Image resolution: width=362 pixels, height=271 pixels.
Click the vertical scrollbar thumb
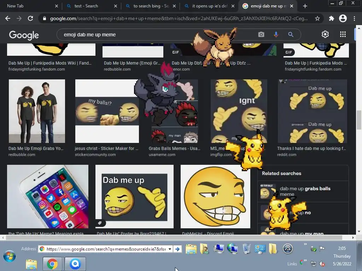pyautogui.click(x=359, y=120)
